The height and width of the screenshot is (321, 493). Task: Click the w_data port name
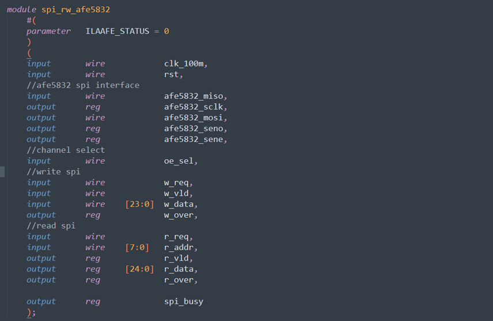click(179, 204)
